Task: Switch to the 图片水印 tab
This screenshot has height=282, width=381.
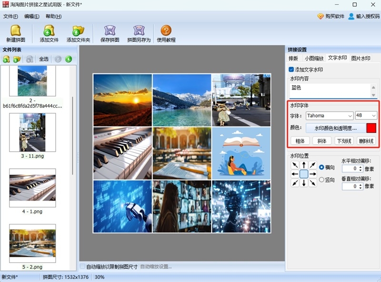Action: point(361,58)
